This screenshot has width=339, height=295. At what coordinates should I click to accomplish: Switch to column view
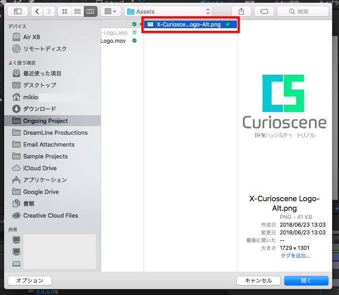(90, 11)
